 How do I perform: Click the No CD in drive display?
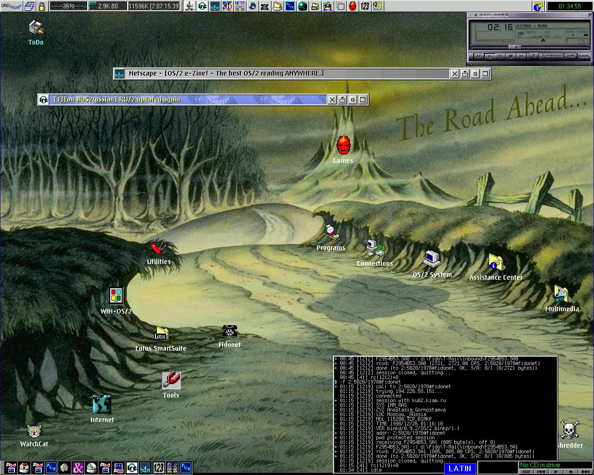pyautogui.click(x=555, y=465)
